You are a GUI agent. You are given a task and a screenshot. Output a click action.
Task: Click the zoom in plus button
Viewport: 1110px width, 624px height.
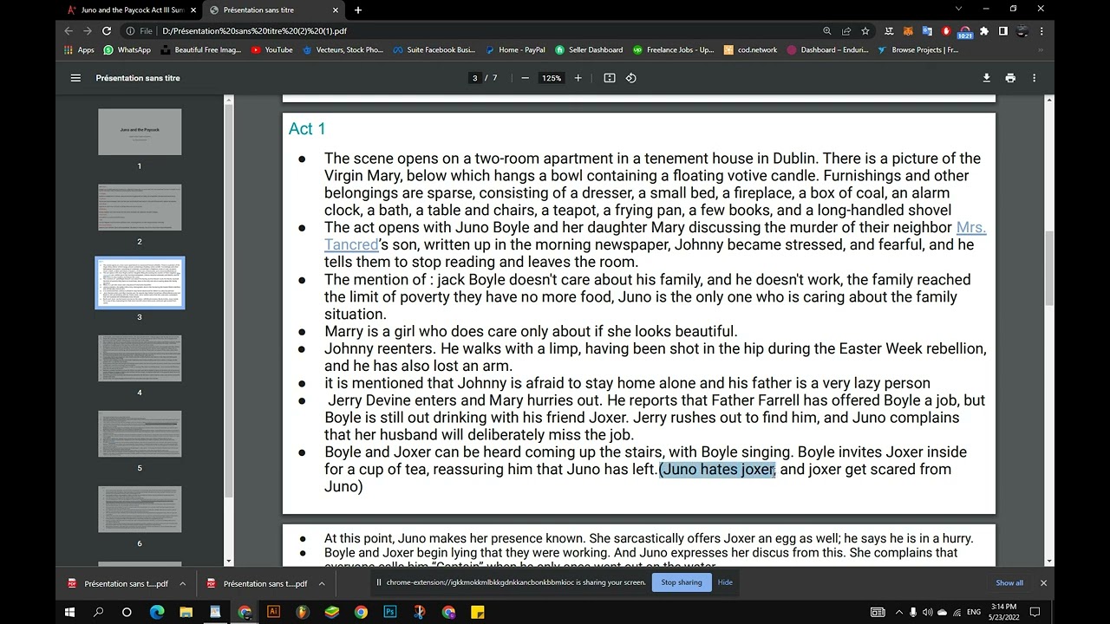point(578,78)
